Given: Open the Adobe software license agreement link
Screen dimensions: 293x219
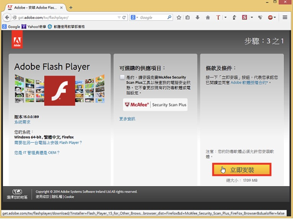Looking at the screenshot, I should tap(249, 82).
